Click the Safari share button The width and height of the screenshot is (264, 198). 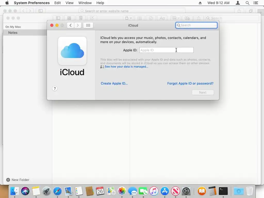239,11
